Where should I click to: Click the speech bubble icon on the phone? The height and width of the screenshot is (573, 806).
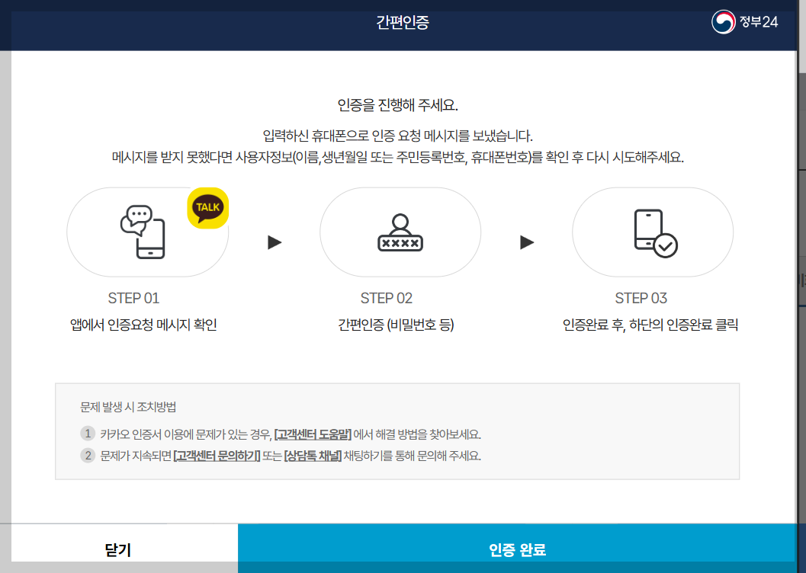137,213
